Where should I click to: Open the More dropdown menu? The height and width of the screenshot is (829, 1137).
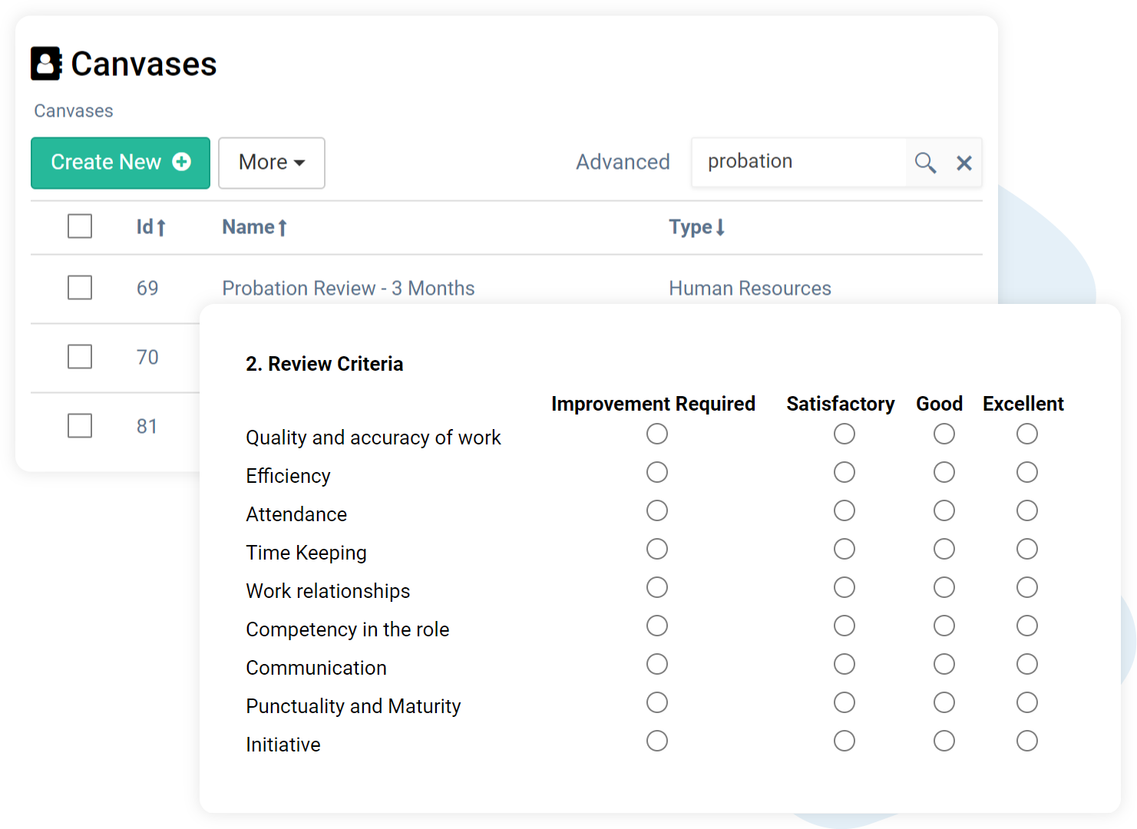[271, 163]
